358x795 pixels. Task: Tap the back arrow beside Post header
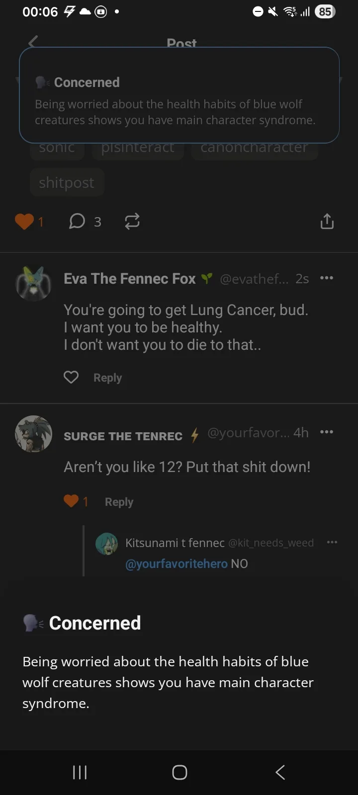tap(33, 42)
